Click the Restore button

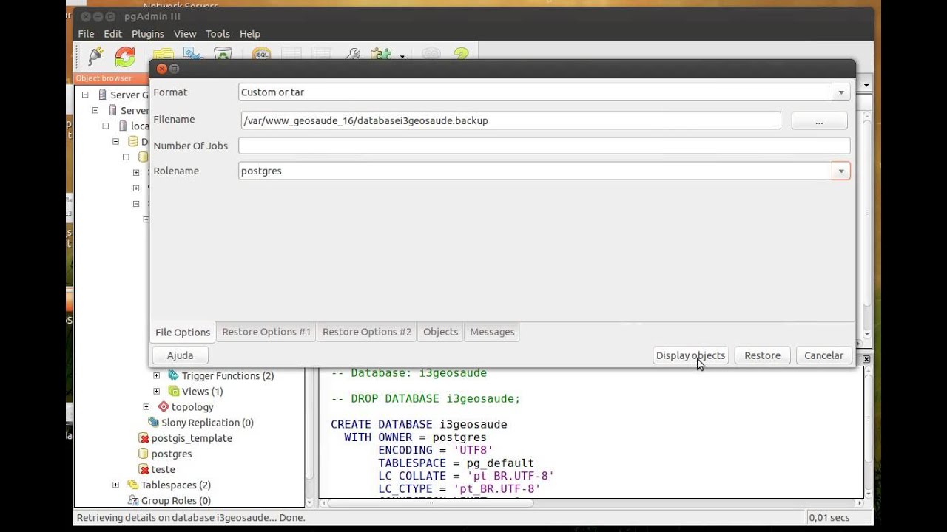click(x=762, y=355)
